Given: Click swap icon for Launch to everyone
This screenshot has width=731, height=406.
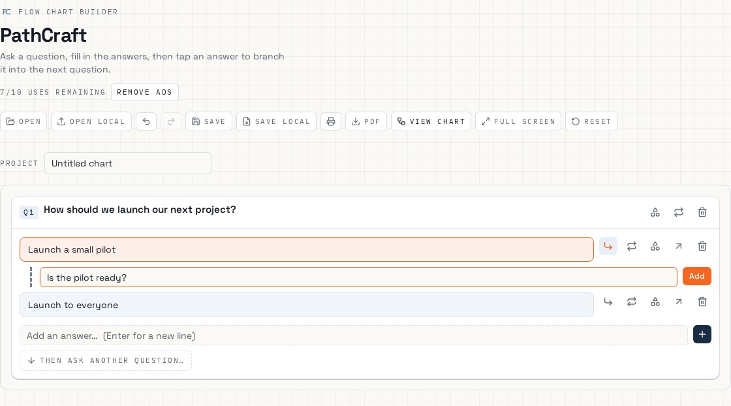Looking at the screenshot, I should pos(632,302).
